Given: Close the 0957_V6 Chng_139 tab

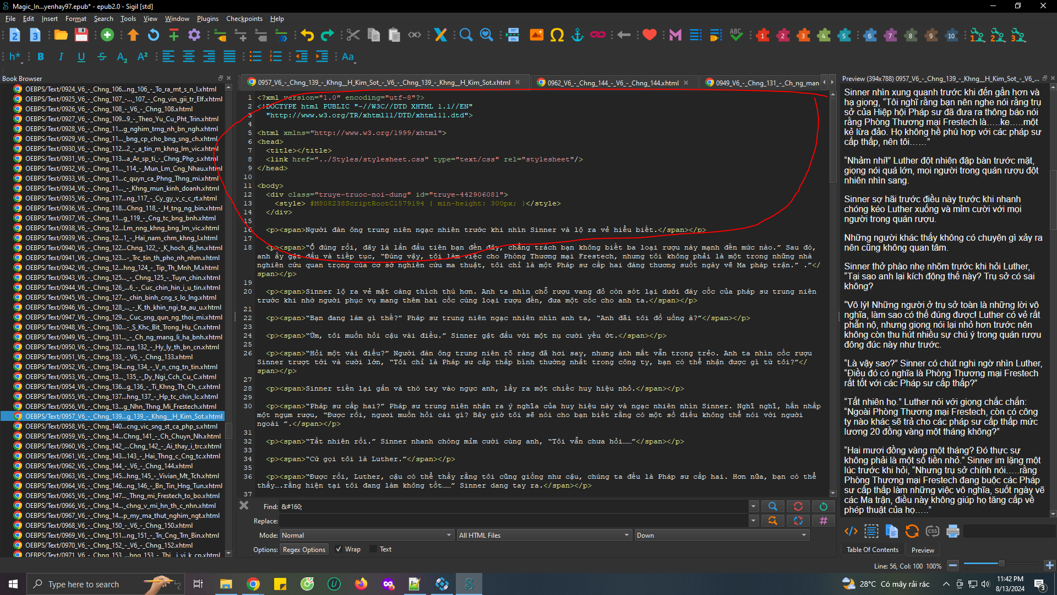Looking at the screenshot, I should point(517,83).
